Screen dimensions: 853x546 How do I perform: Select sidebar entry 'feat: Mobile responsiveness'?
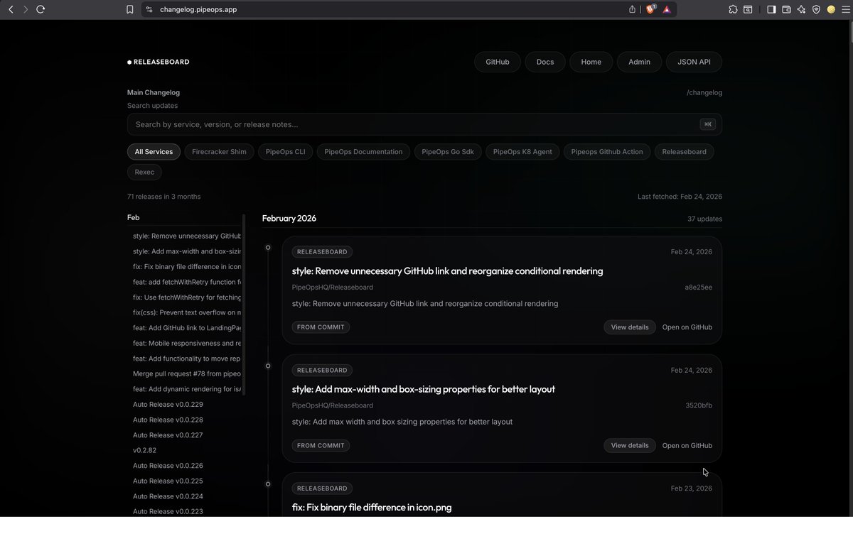[187, 343]
